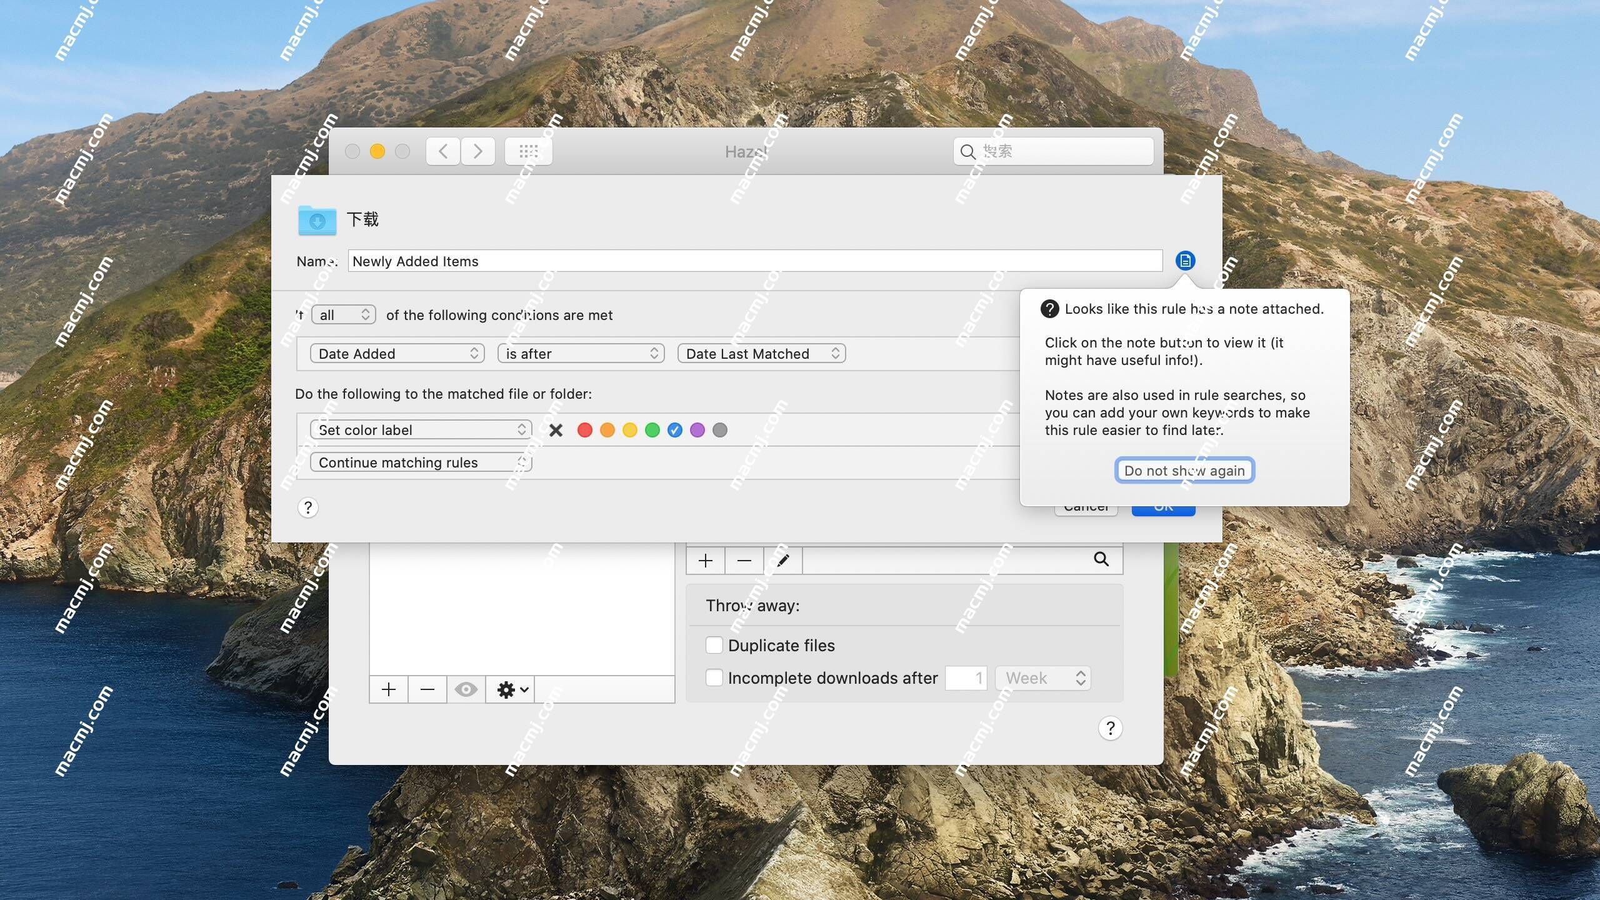This screenshot has height=900, width=1600.
Task: Show all preferences grid button
Action: pos(528,151)
